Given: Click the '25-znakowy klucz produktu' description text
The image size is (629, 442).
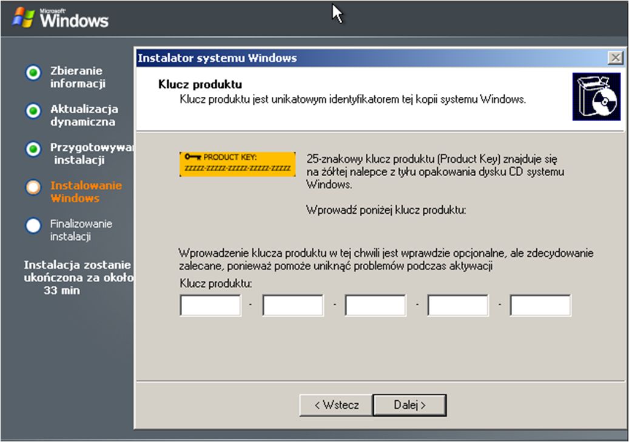Looking at the screenshot, I should (x=435, y=172).
